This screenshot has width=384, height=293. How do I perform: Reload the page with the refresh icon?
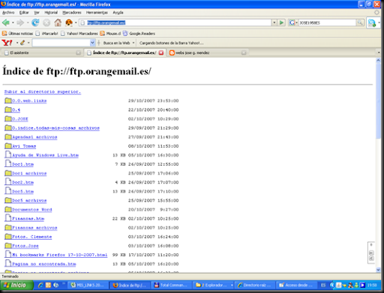35,22
